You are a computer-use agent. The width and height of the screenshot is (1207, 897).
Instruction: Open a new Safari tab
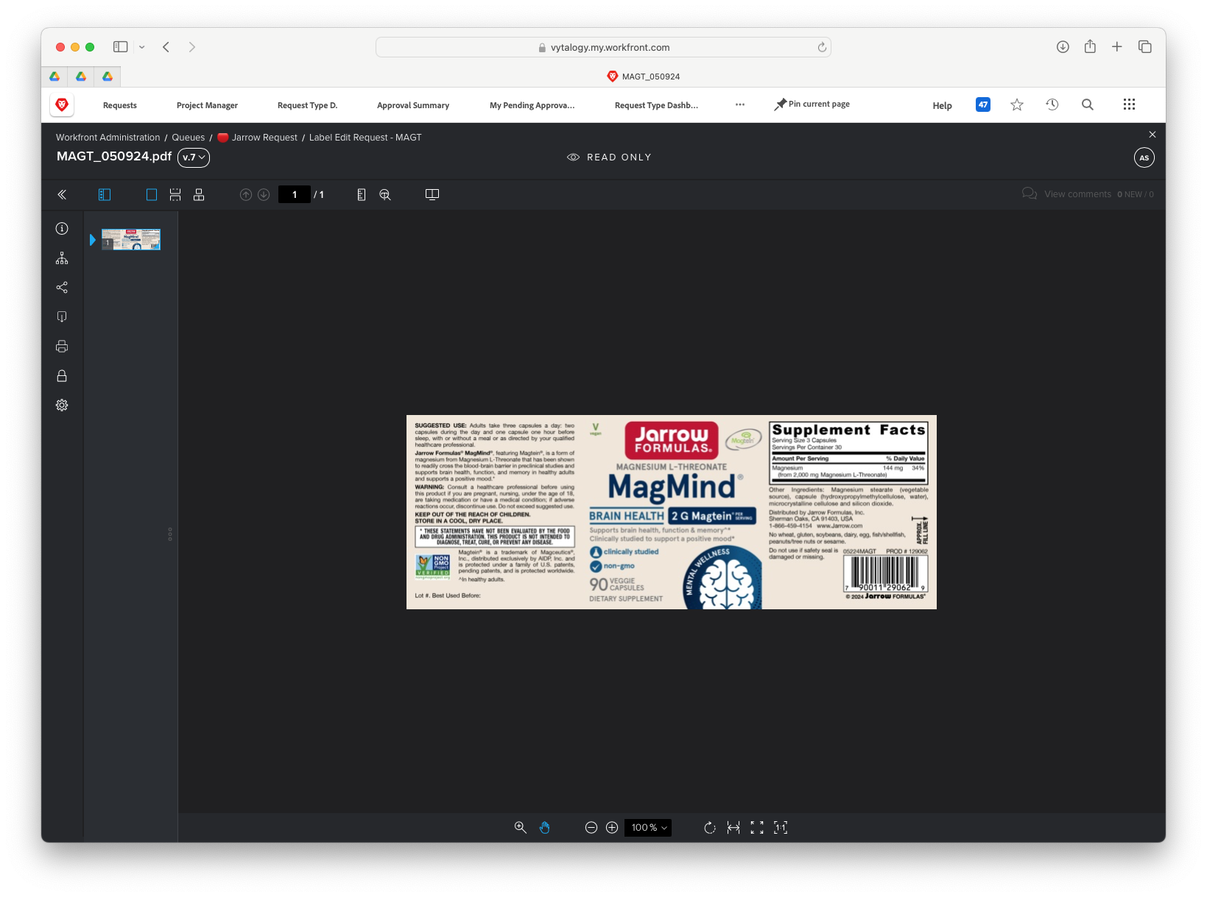pyautogui.click(x=1117, y=47)
